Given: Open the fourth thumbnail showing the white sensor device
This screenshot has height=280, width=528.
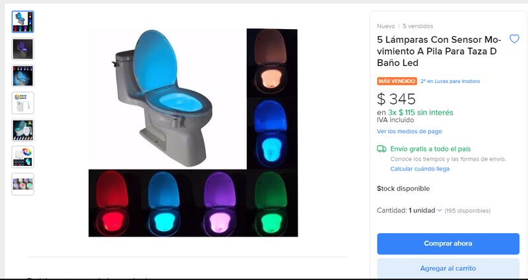Looking at the screenshot, I should (x=22, y=103).
